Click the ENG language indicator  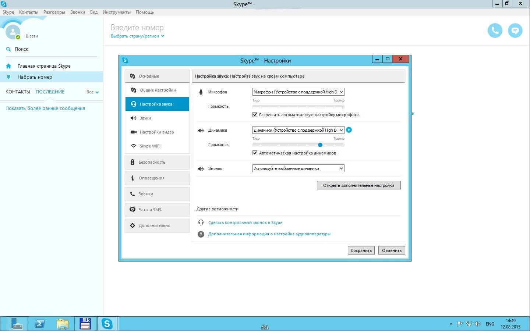[490, 324]
